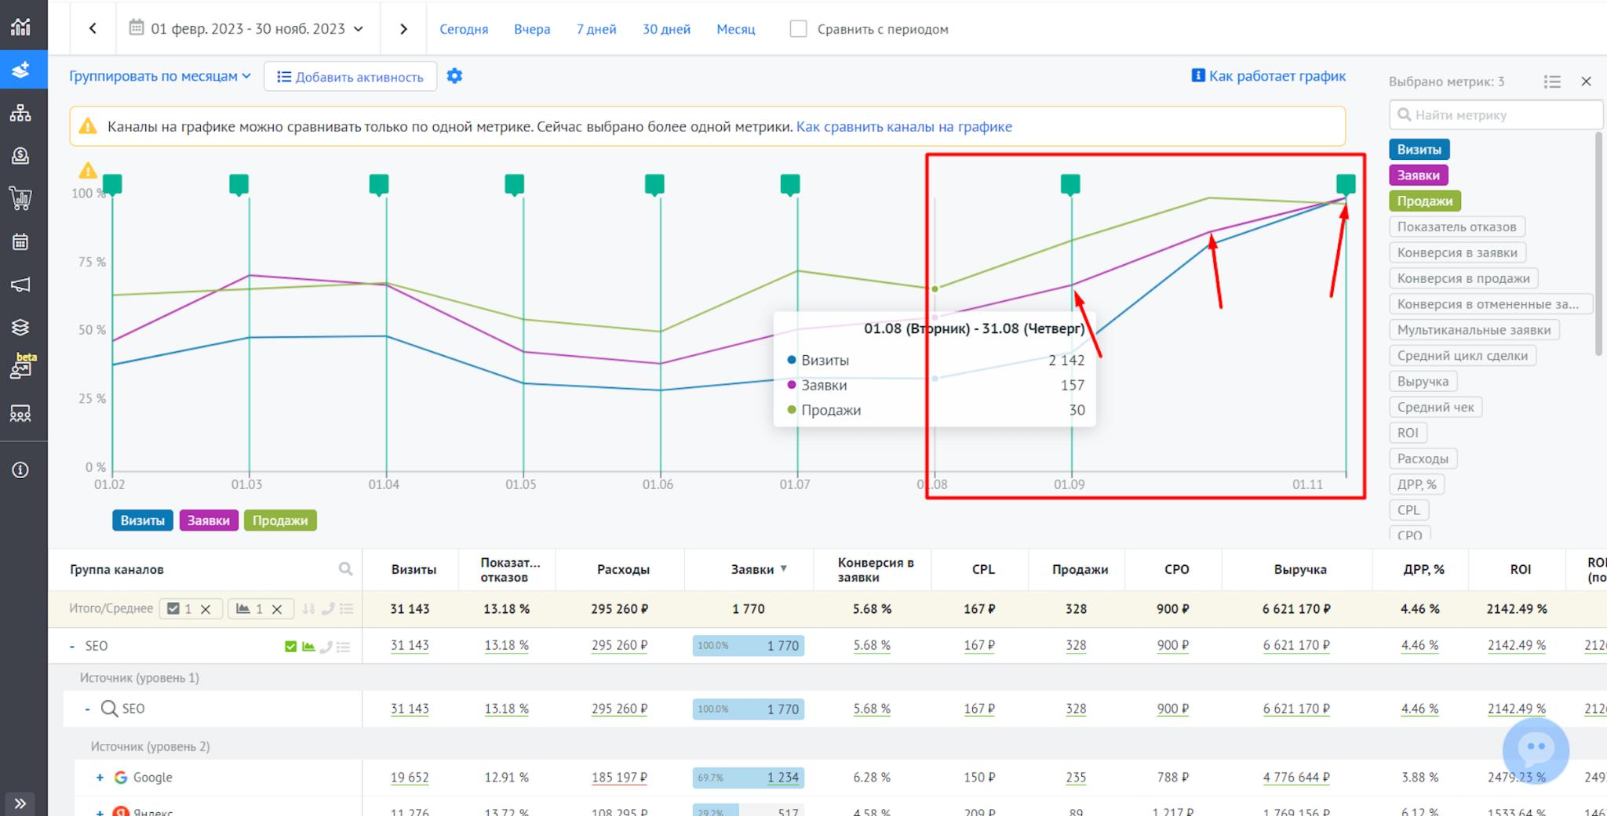Expand the Google source row
Image resolution: width=1607 pixels, height=816 pixels.
pyautogui.click(x=100, y=777)
